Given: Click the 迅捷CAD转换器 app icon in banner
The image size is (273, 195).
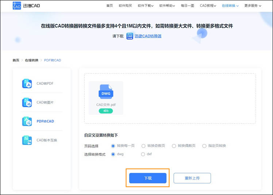Looking at the screenshot, I should (x=130, y=36).
